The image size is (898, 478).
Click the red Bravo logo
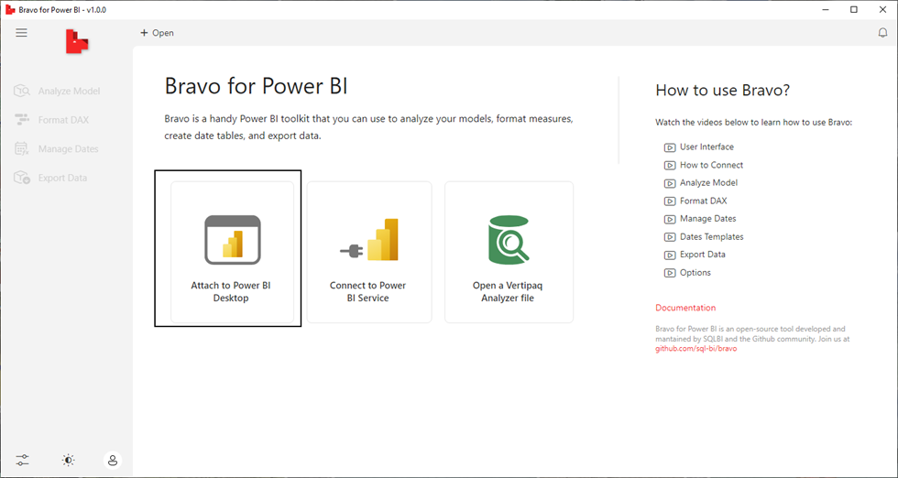[77, 42]
